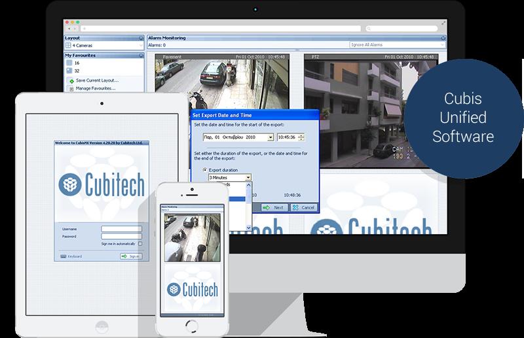Viewport: 524px width, 338px height.
Task: Click the browser forward arrow on the desktop
Action: 75,29
